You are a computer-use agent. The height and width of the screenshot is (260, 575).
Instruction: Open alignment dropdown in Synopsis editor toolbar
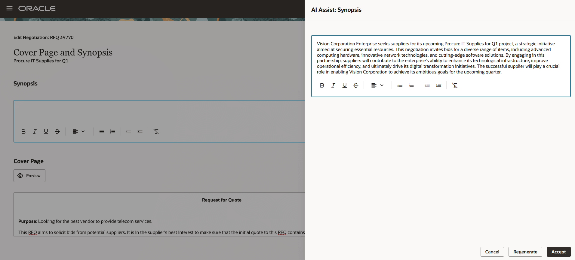79,131
